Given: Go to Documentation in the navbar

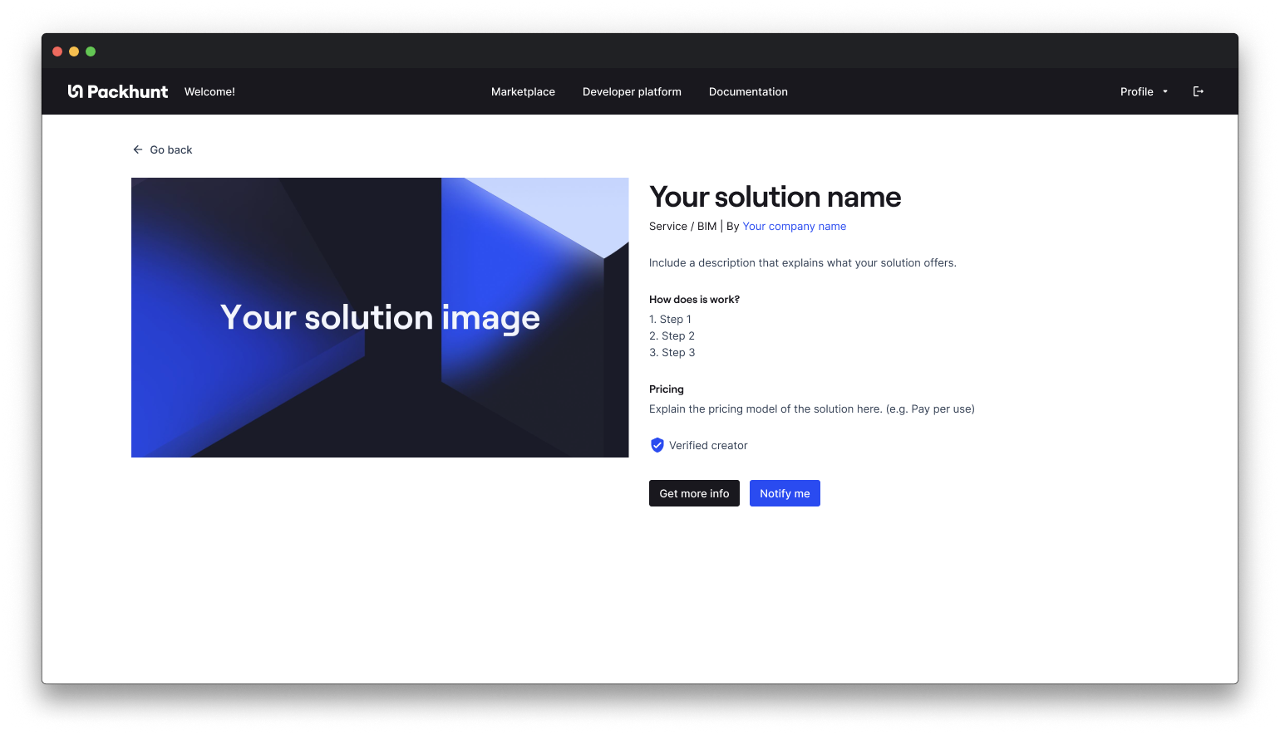Looking at the screenshot, I should (x=748, y=91).
